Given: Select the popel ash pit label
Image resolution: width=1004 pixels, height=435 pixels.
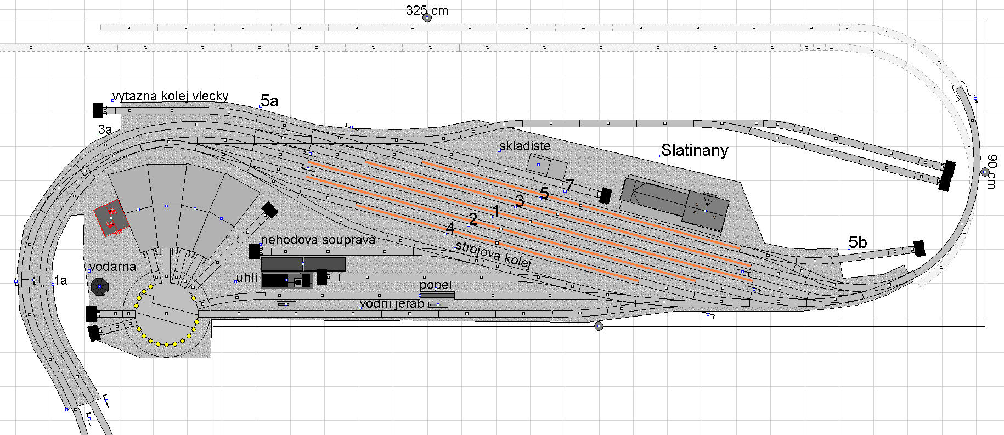Looking at the screenshot, I should (436, 285).
